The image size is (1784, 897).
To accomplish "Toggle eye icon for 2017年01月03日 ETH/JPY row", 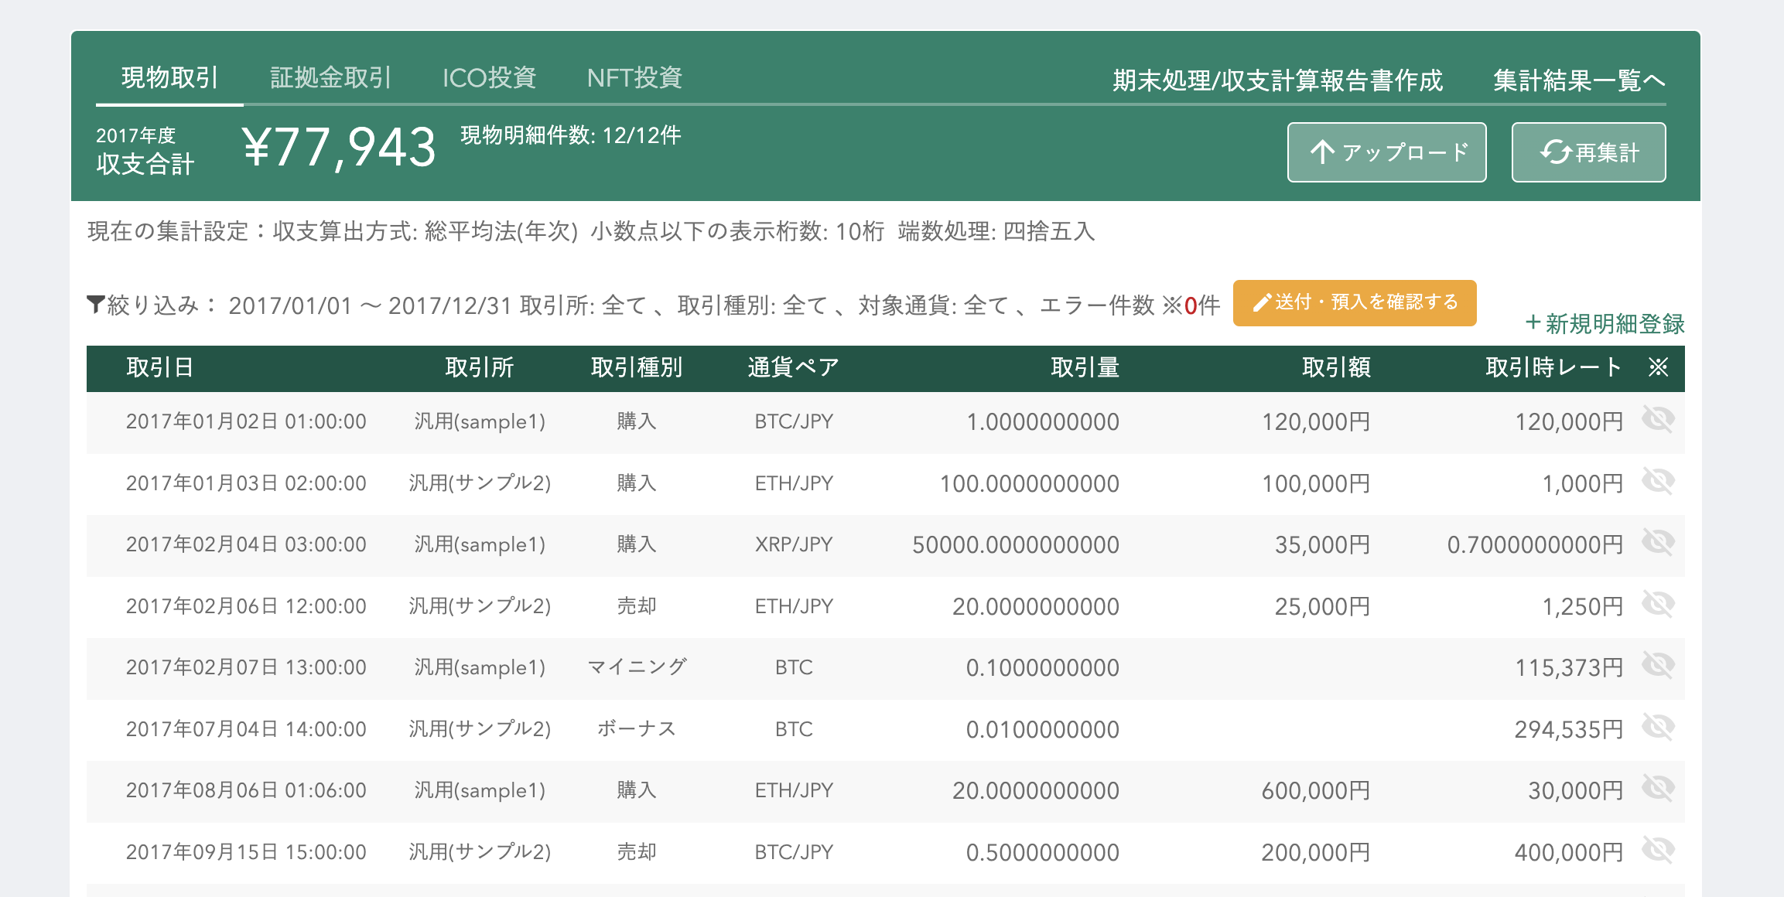I will click(1658, 482).
